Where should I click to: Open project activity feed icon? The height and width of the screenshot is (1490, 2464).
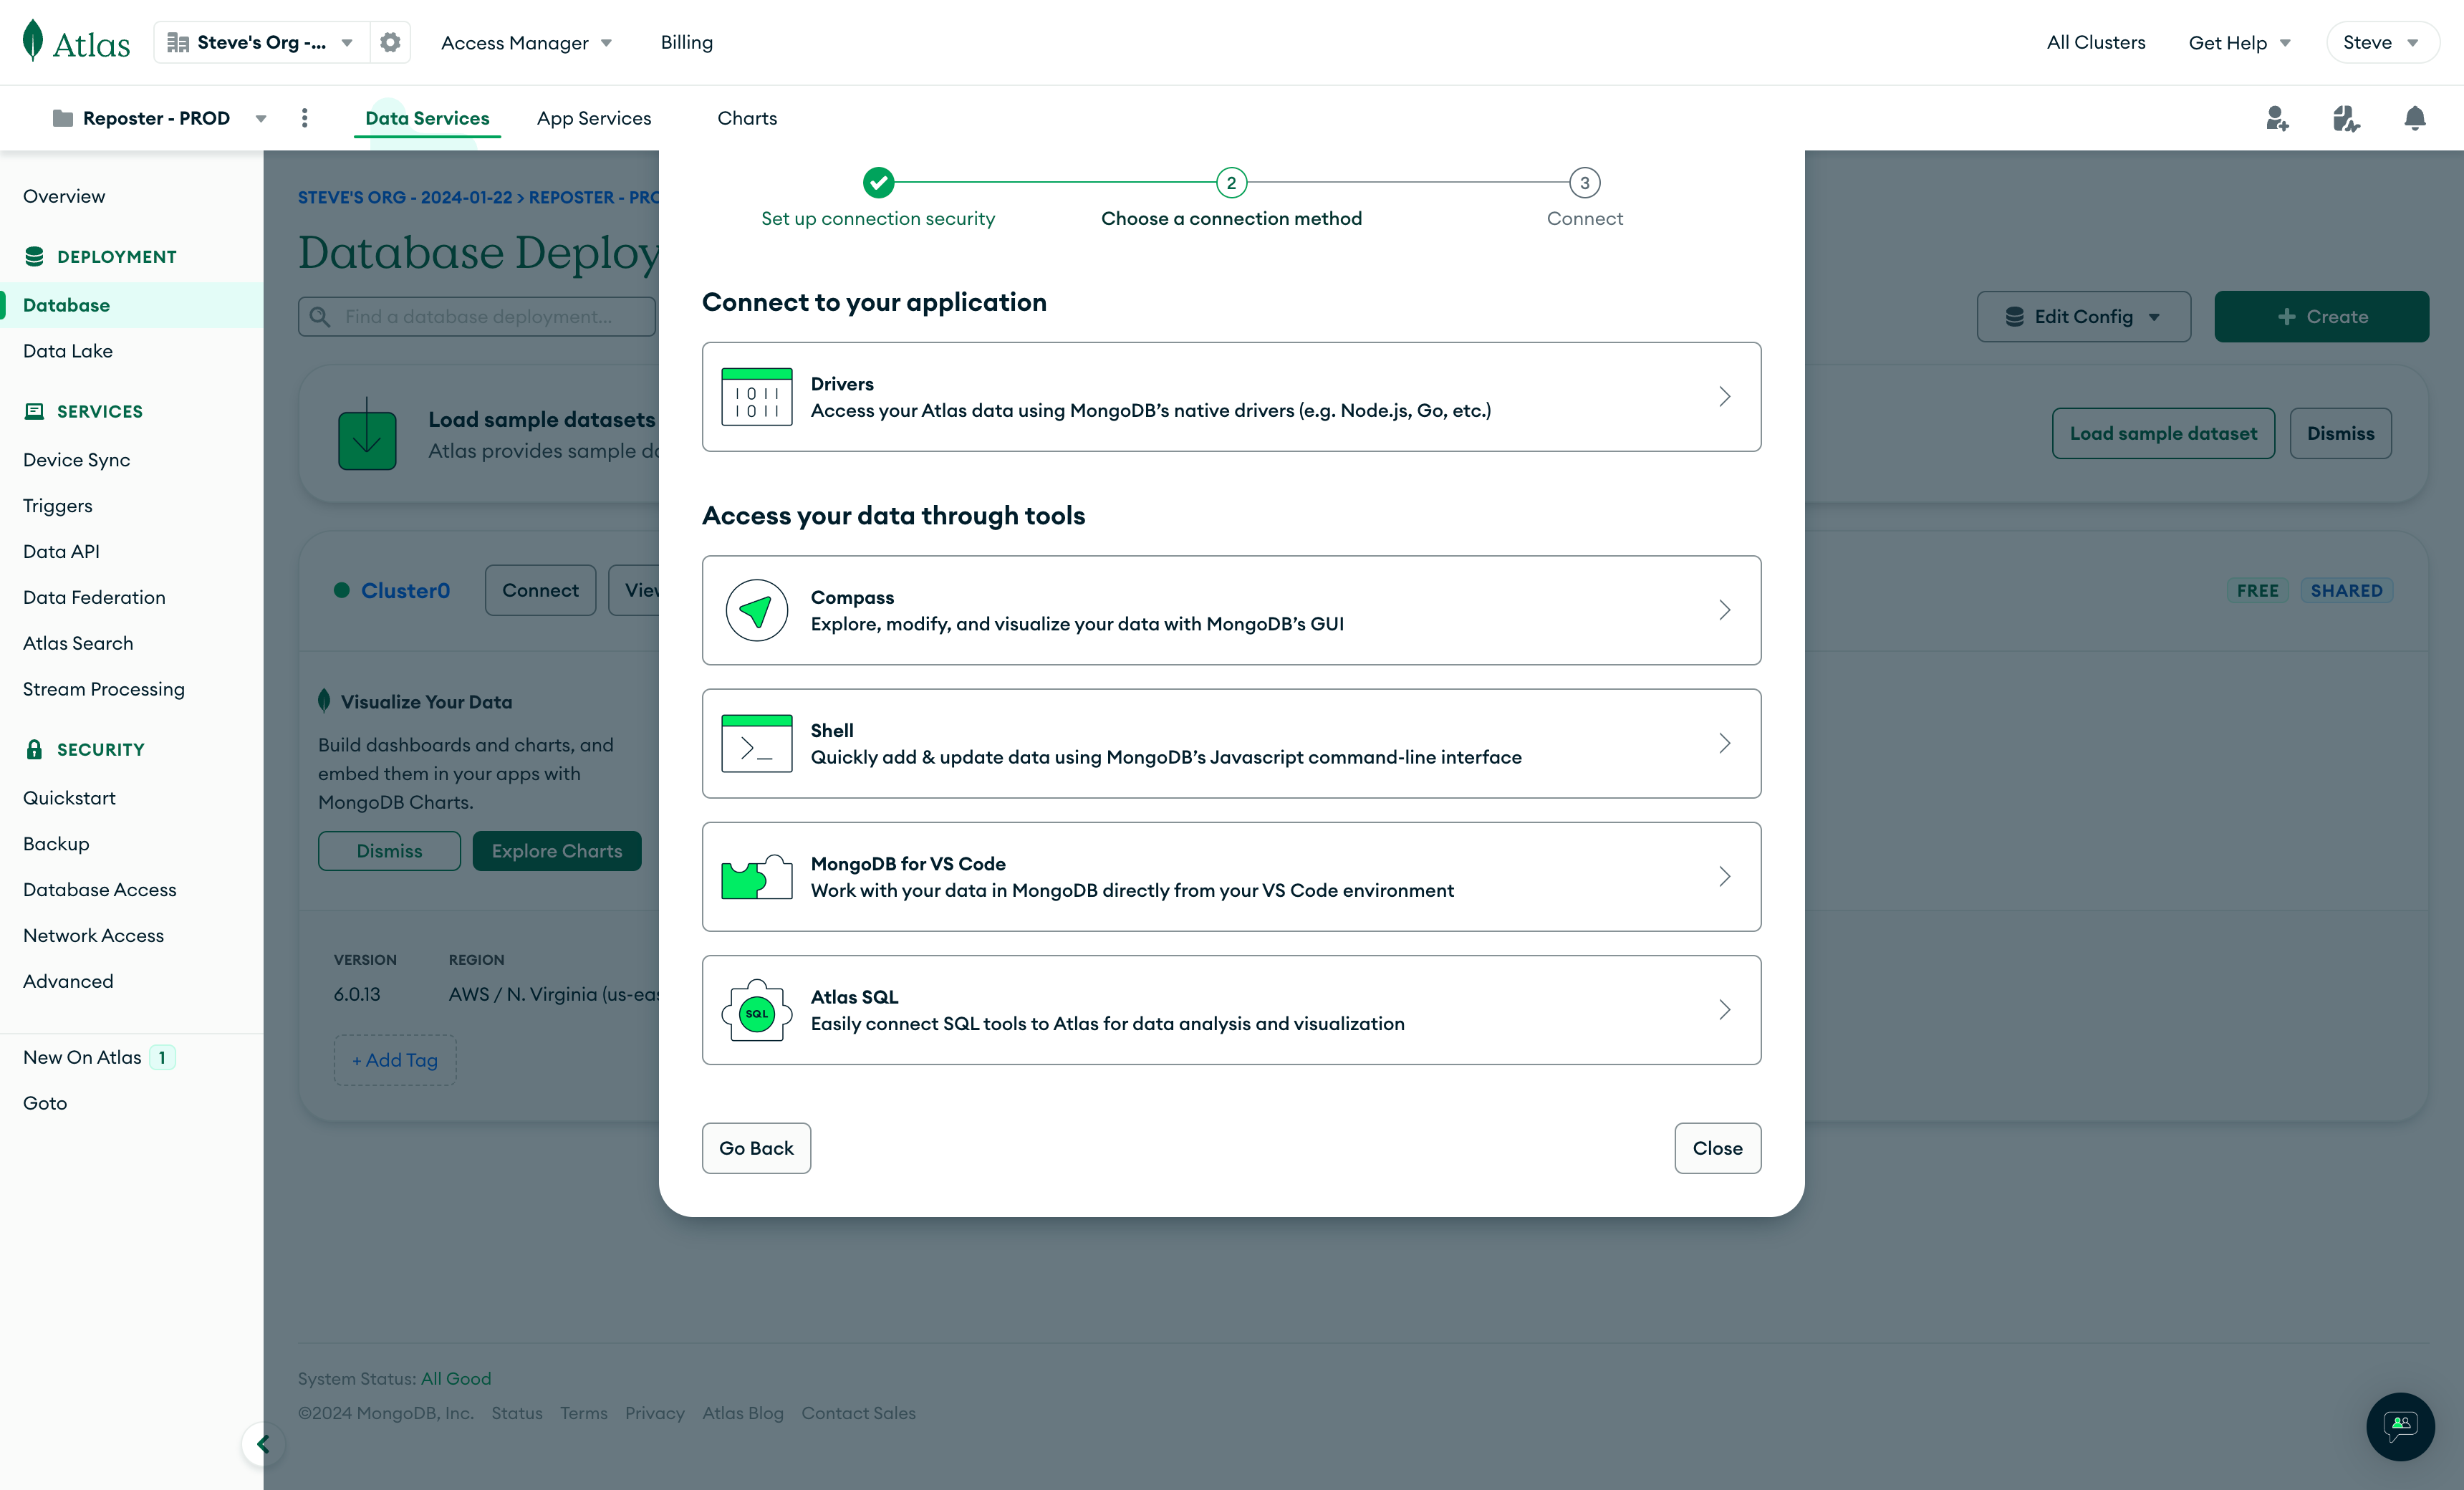coord(2346,118)
